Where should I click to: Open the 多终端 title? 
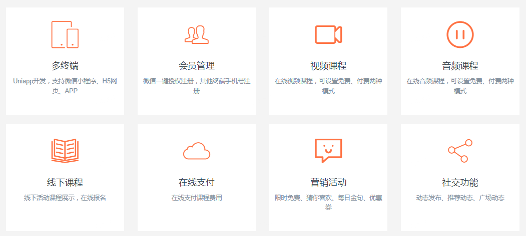tap(65, 66)
